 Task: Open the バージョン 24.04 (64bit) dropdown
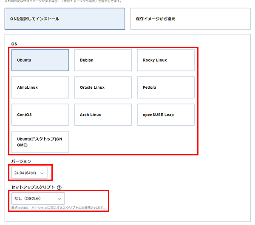click(29, 173)
